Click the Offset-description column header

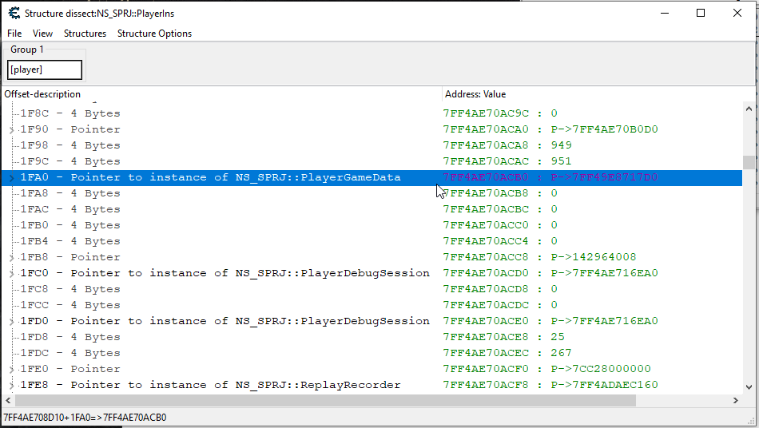[x=42, y=94]
